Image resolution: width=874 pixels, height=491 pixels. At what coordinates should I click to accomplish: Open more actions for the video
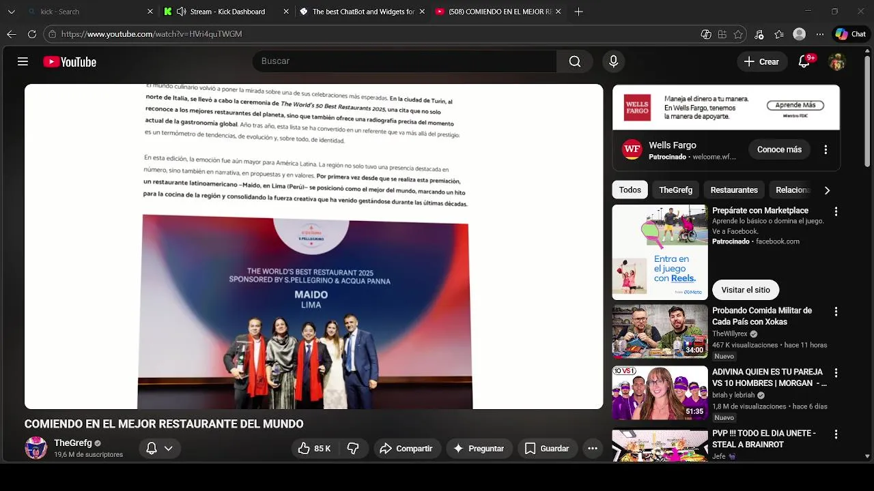coord(593,448)
